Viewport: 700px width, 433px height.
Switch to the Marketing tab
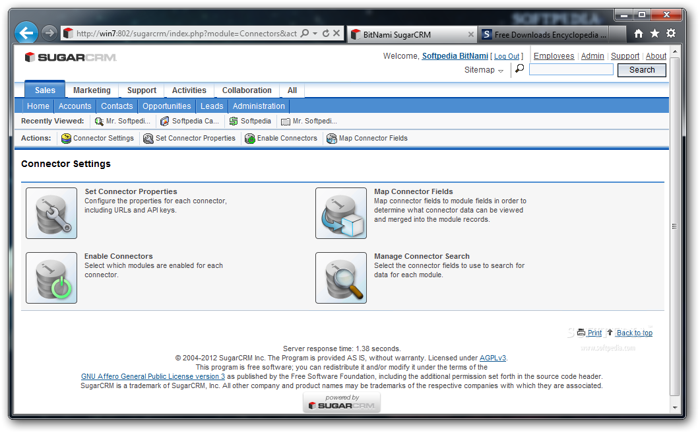click(92, 90)
